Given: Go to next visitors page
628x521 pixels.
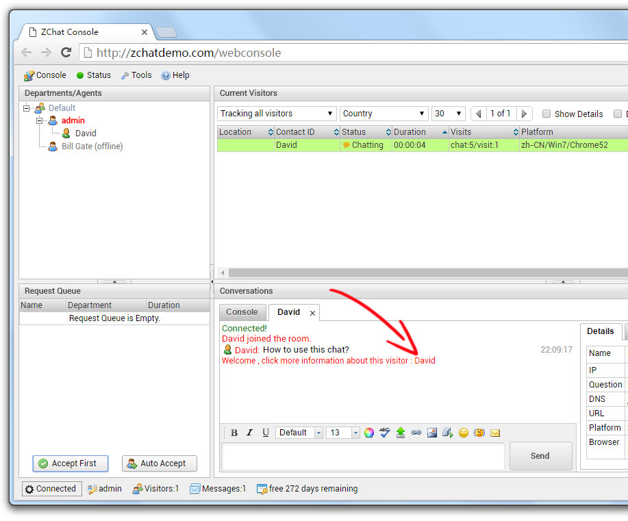Looking at the screenshot, I should point(525,114).
